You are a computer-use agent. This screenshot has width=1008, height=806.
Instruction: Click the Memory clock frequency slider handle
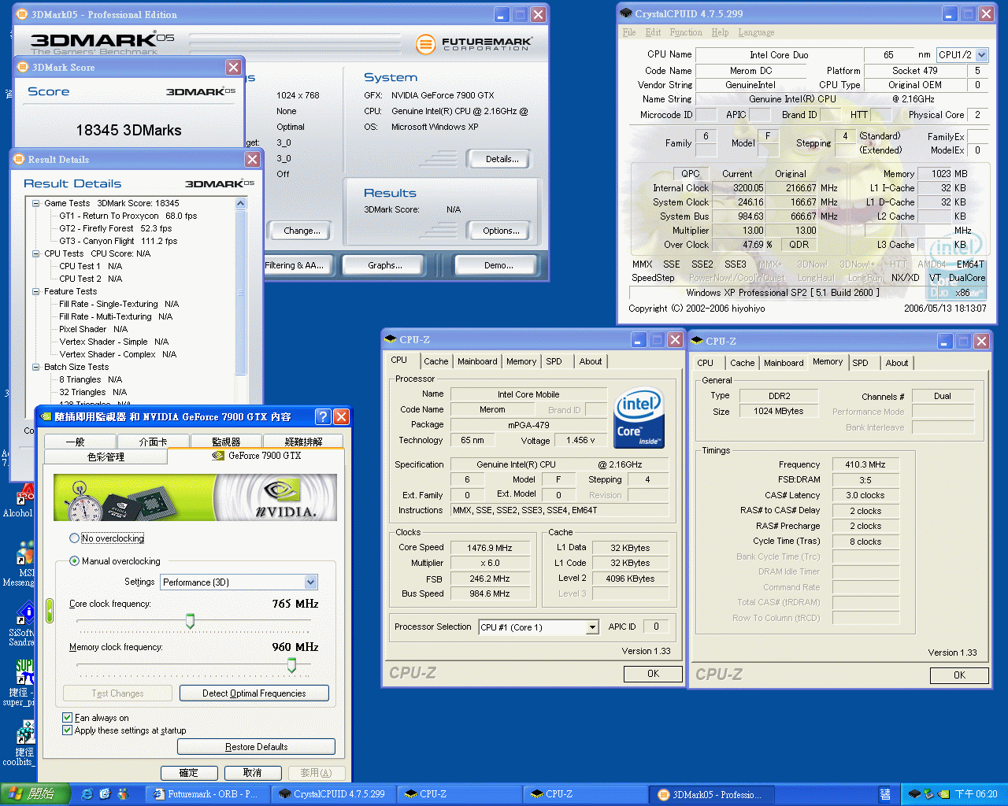291,665
